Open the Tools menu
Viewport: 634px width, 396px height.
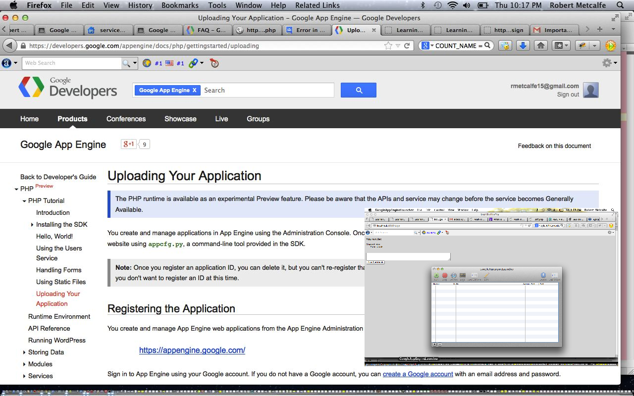click(x=217, y=5)
